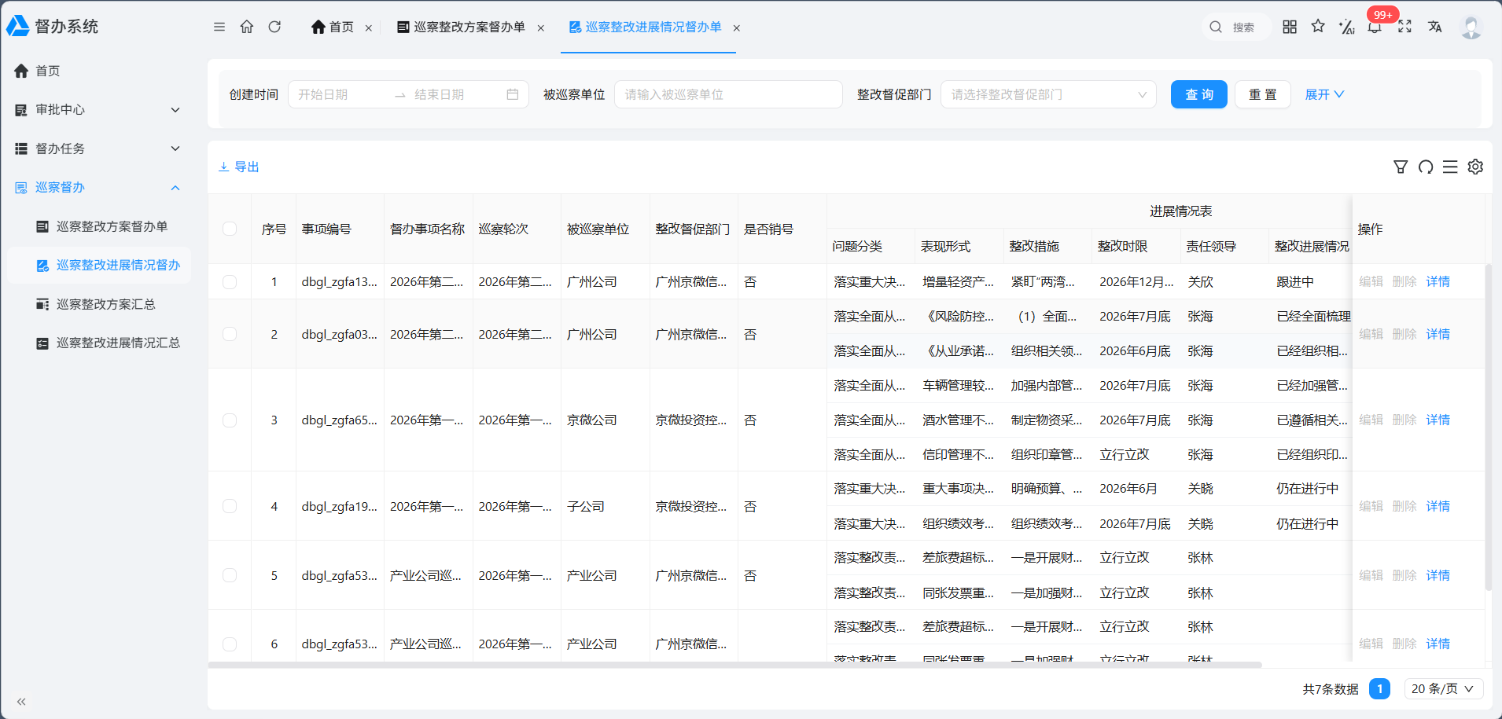The height and width of the screenshot is (719, 1502).
Task: Open the home icon beside the menu toggle
Action: [247, 27]
